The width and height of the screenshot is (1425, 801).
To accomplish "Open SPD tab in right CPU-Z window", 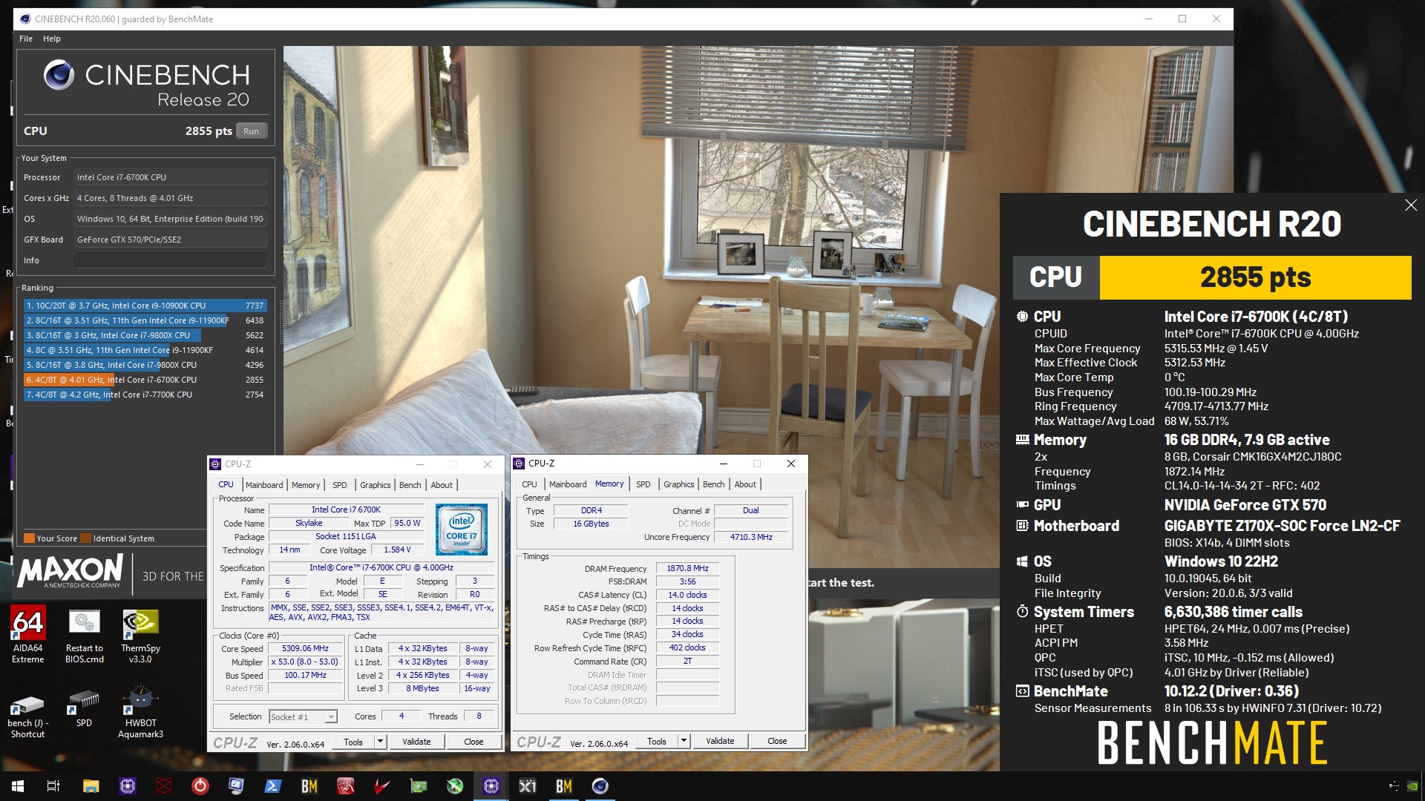I will (643, 484).
